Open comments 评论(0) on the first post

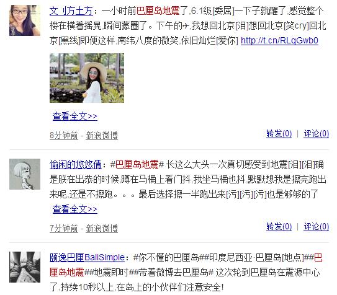[316, 134]
